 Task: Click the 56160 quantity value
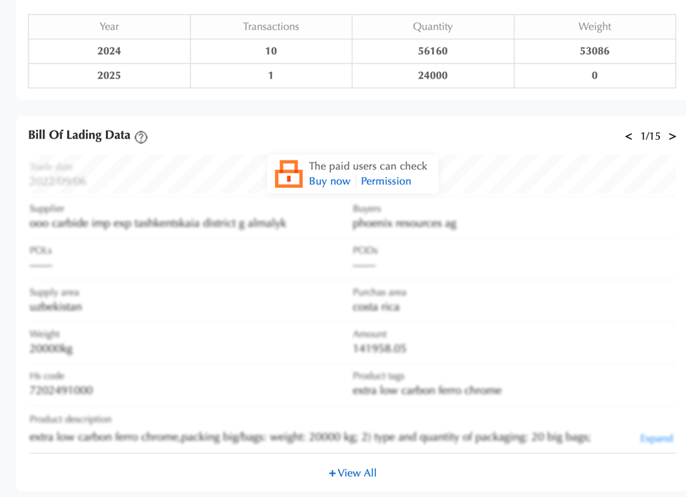pos(433,51)
